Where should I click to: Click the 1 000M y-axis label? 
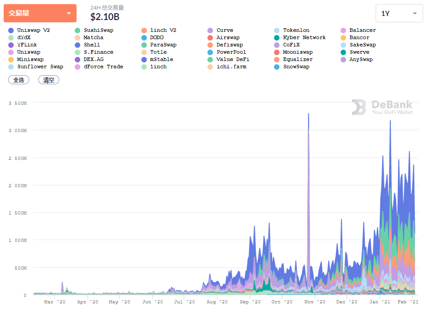[x=18, y=240]
